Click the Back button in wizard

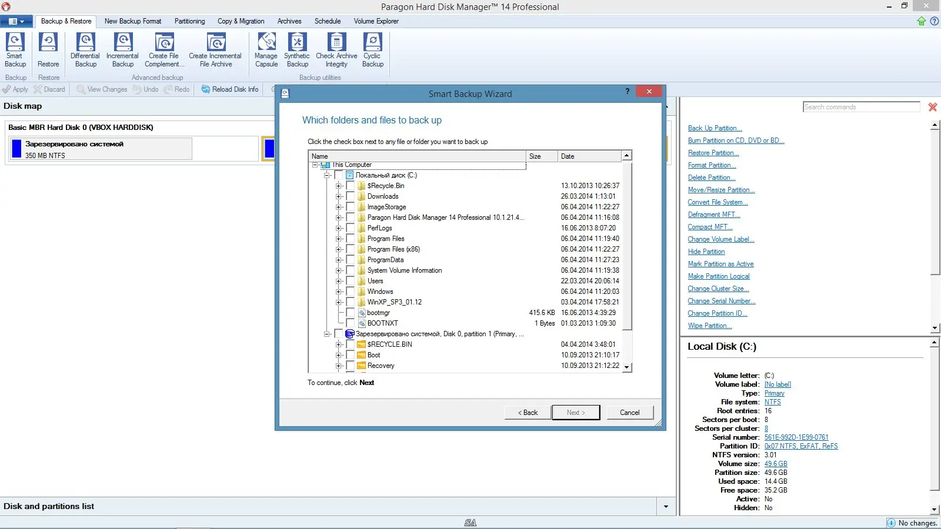coord(528,413)
